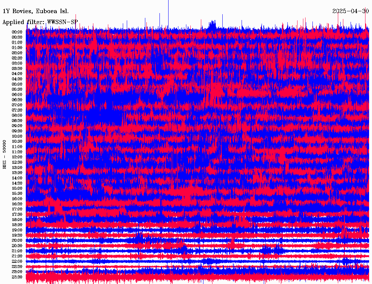Click the station title 1Y Rovies, Euboea Isl.
372x284 pixels.
click(36, 11)
